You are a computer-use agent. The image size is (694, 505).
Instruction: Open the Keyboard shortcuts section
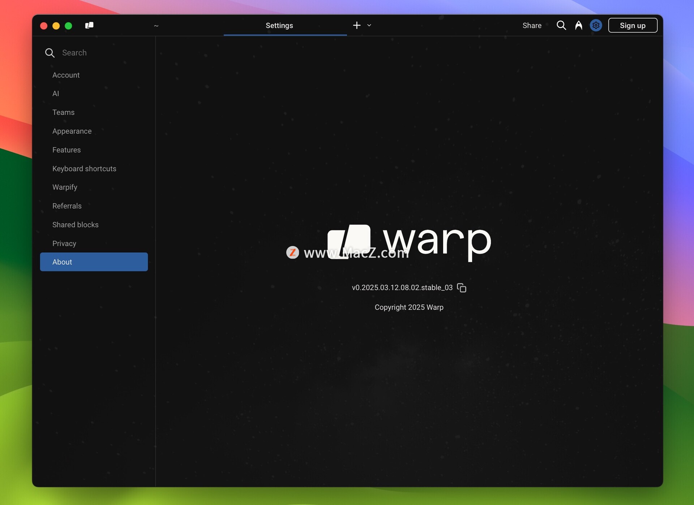(x=94, y=169)
